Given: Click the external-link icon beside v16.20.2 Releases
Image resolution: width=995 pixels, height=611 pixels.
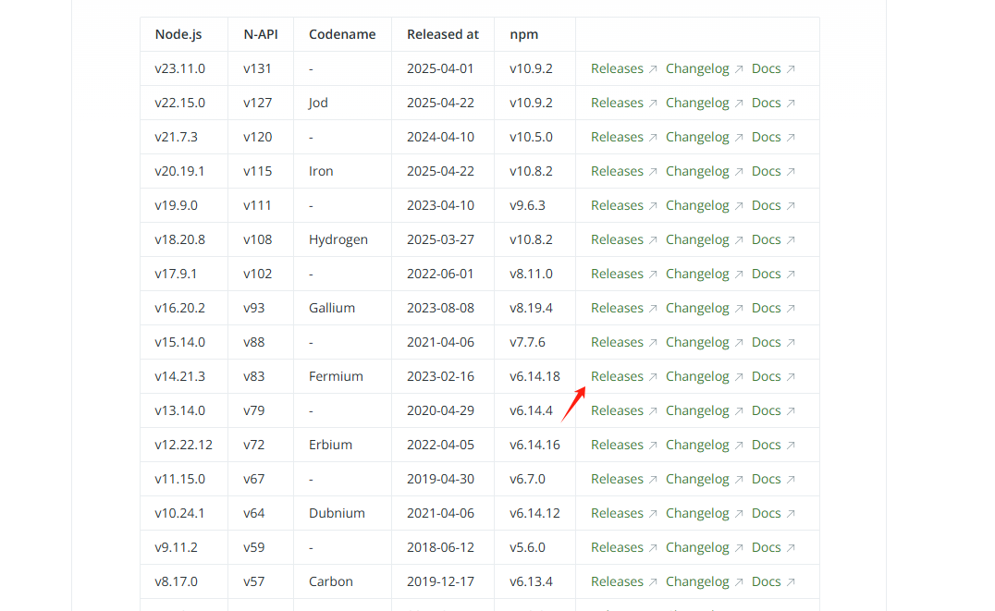Looking at the screenshot, I should 653,307.
